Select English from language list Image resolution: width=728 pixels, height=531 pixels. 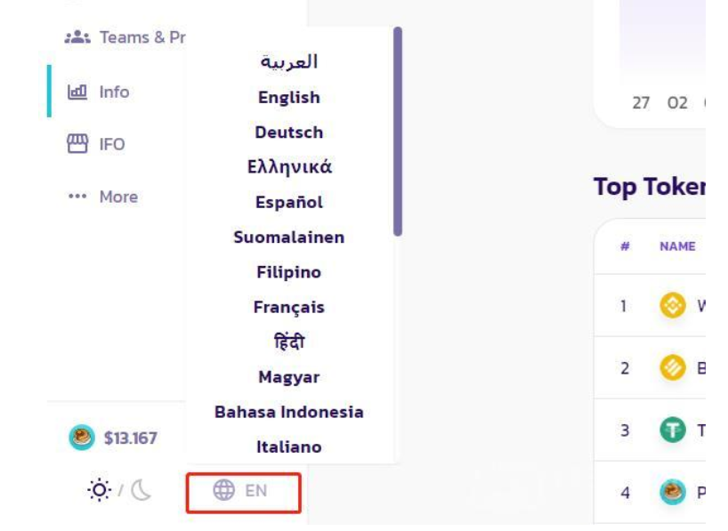[288, 98]
